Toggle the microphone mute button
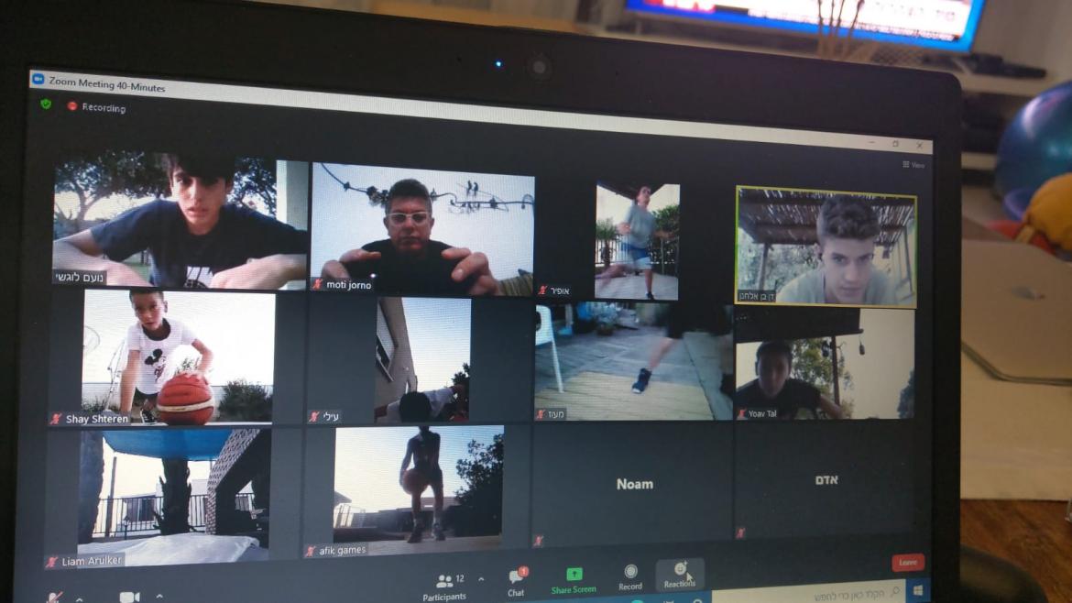The width and height of the screenshot is (1072, 603). click(55, 598)
